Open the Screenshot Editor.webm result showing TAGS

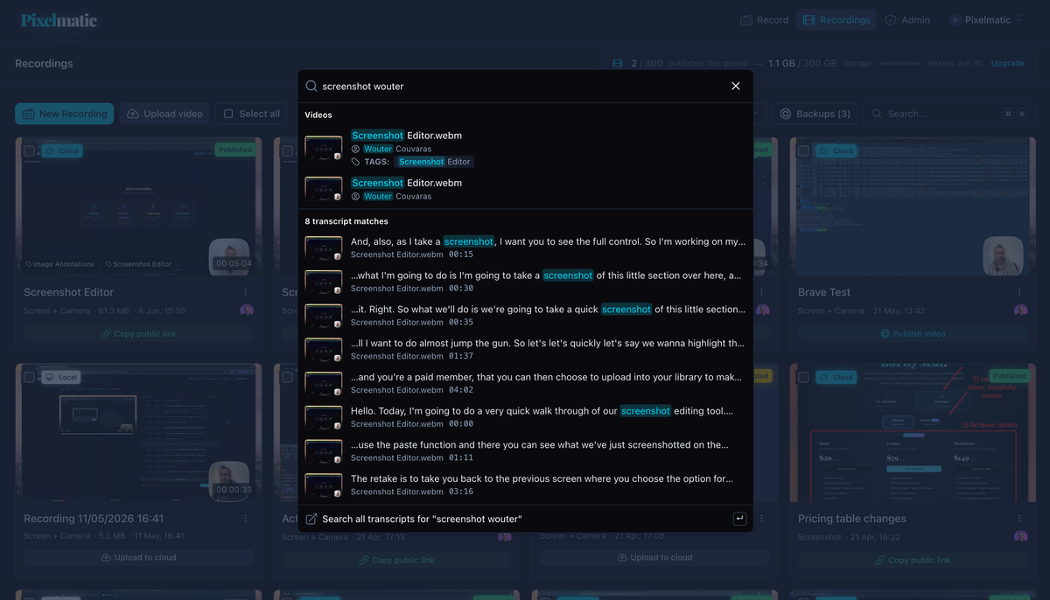pos(525,148)
